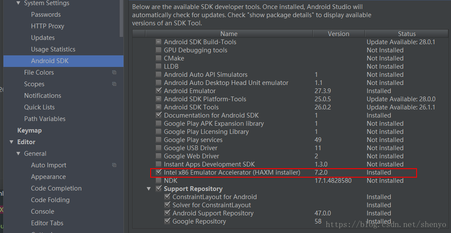Open Appearance under Editor General
The height and width of the screenshot is (233, 451).
click(x=48, y=177)
